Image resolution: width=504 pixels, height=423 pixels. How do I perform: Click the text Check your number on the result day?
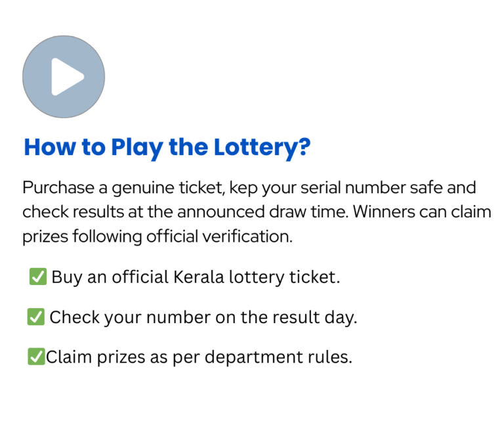203,317
